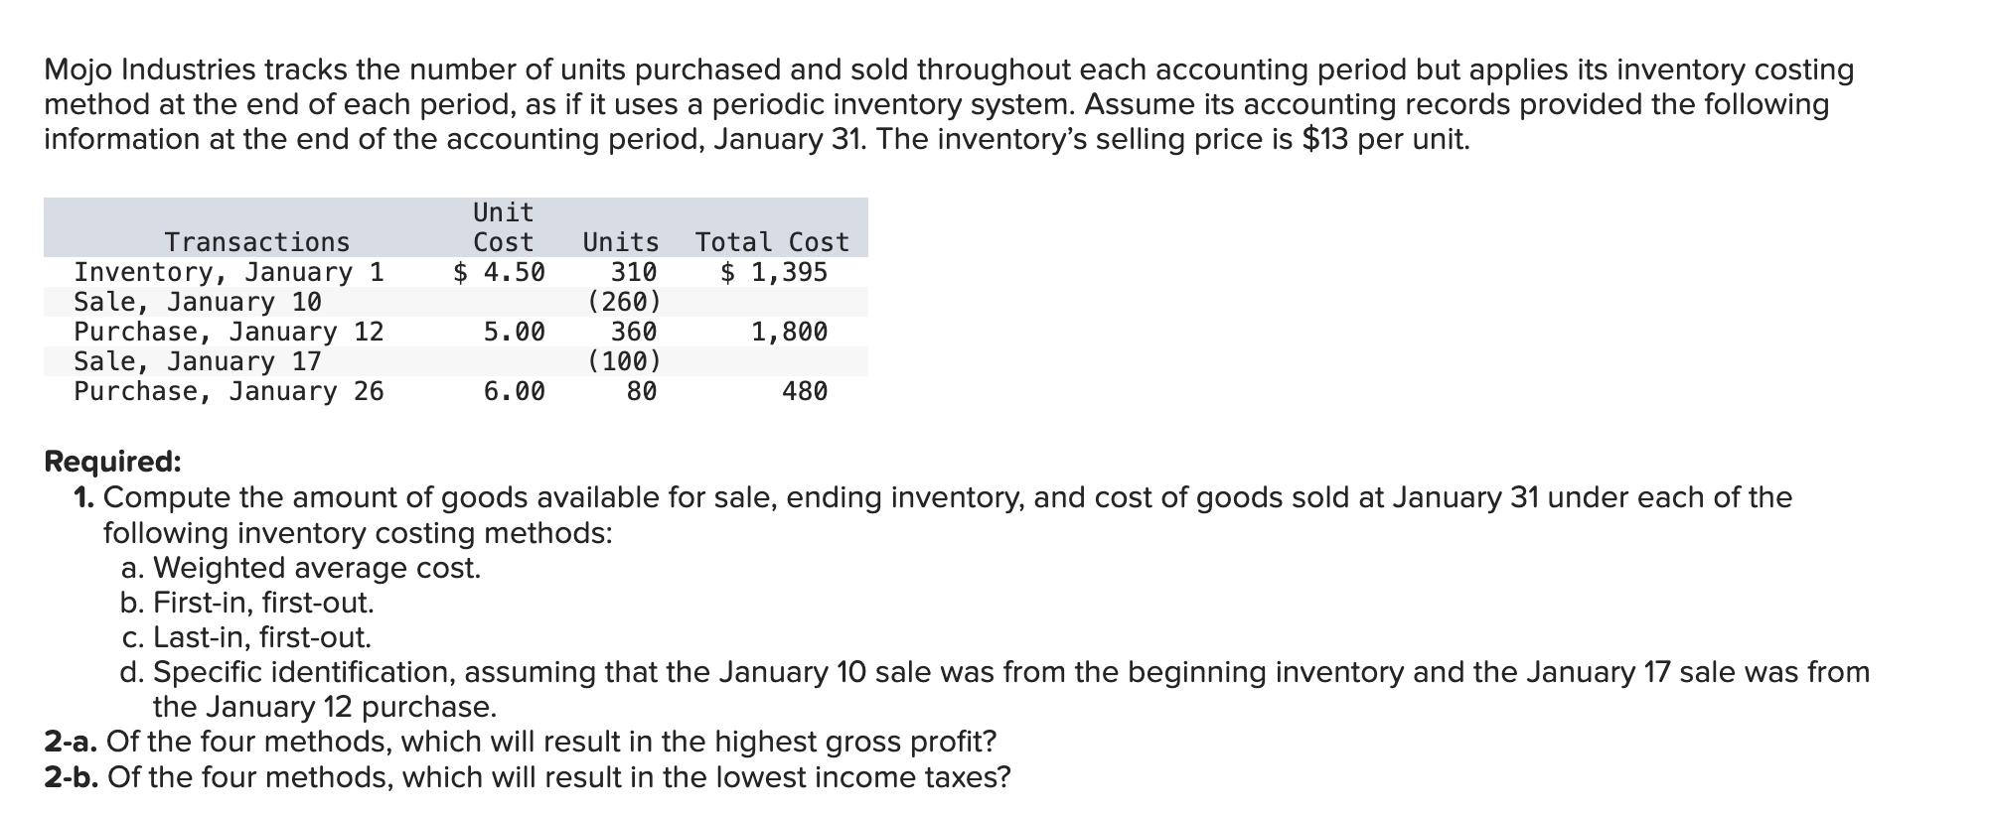Select the Sale, January 10 row label
This screenshot has height=818, width=1993.
[x=198, y=302]
